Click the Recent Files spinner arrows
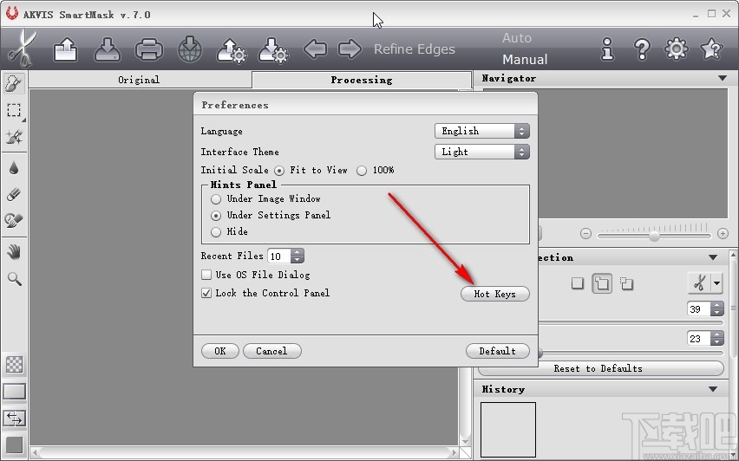The image size is (739, 461). tap(297, 256)
